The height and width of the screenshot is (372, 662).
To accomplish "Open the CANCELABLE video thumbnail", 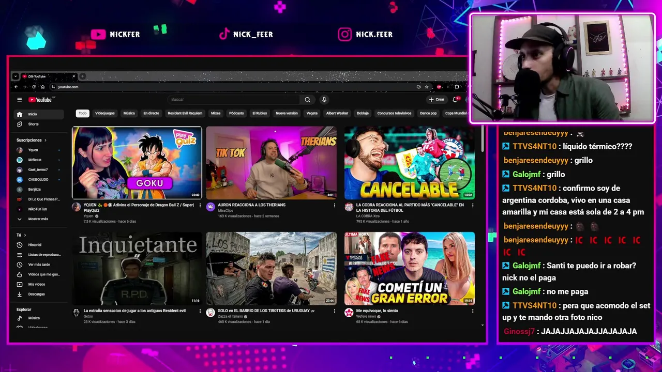I will click(x=410, y=163).
